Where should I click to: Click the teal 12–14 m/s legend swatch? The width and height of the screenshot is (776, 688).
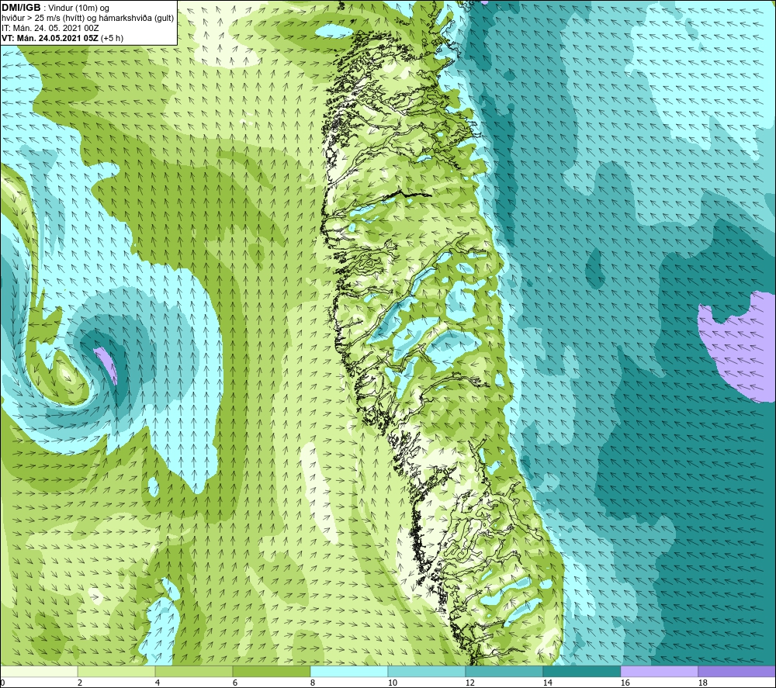point(504,671)
